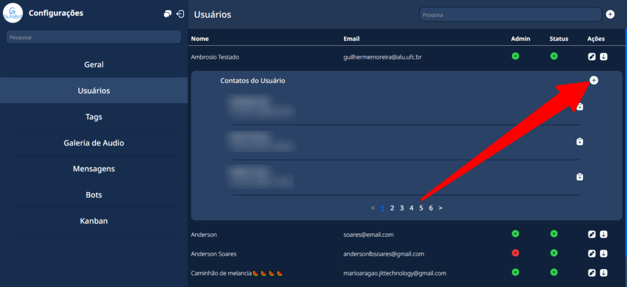Edit the Caminhão de melancia user

tap(592, 272)
